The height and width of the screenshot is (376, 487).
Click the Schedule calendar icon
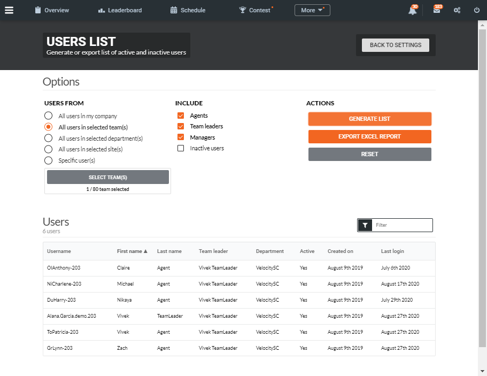[174, 10]
